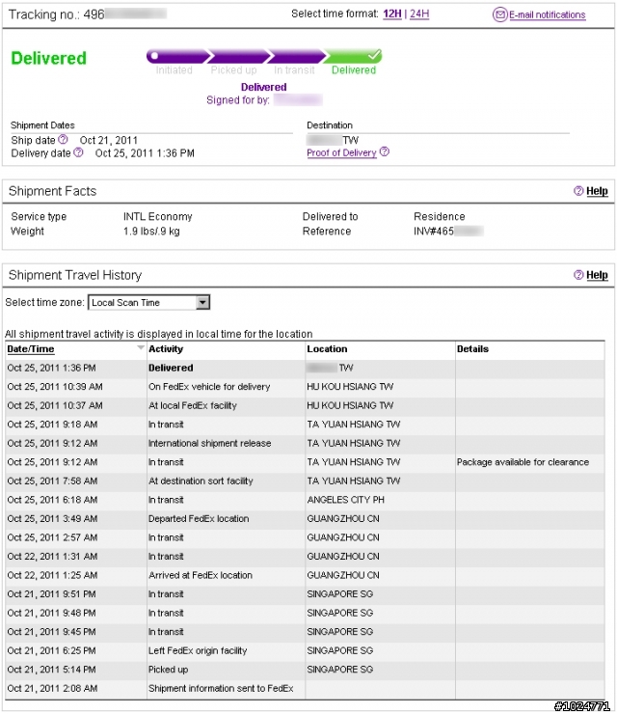This screenshot has width=617, height=714.
Task: Click 'Oct 25, 2011 6:18 AM' date cell
Action: (52, 500)
